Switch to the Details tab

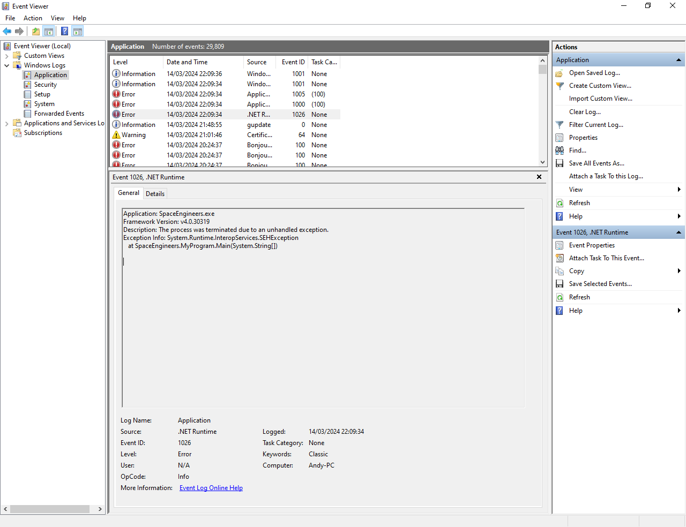155,194
